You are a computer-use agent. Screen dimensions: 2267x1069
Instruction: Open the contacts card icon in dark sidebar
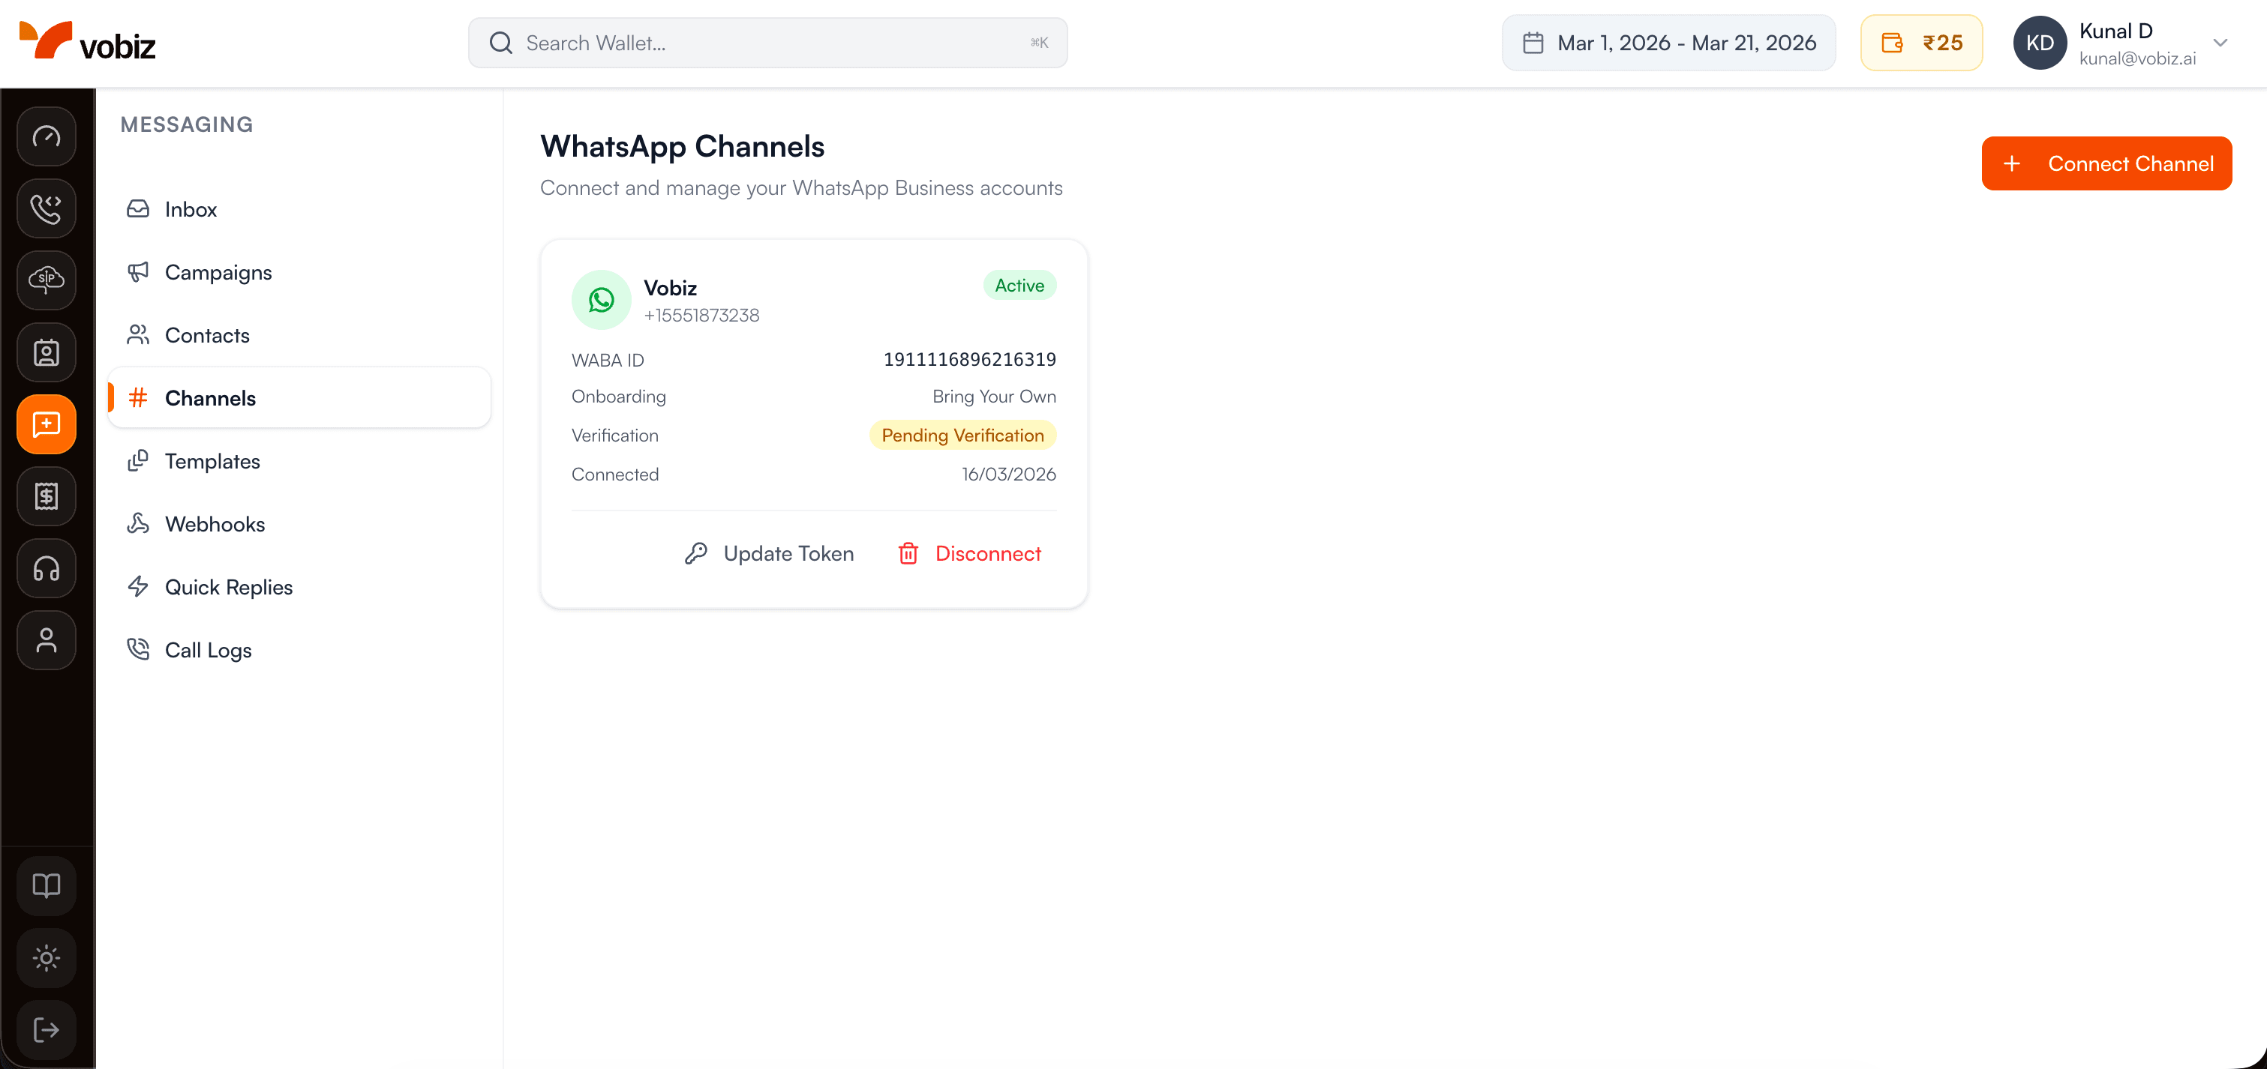coord(46,352)
